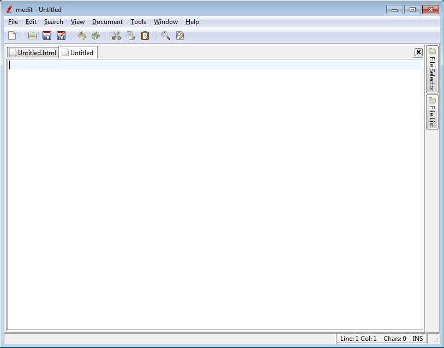Click the Save floppy disk icon

click(x=47, y=36)
